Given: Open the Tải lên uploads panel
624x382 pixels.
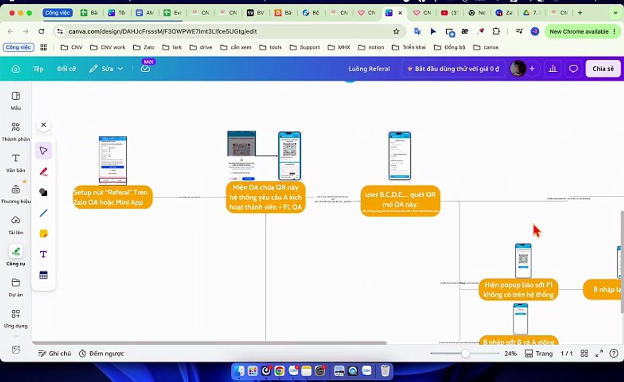Looking at the screenshot, I should point(16,225).
